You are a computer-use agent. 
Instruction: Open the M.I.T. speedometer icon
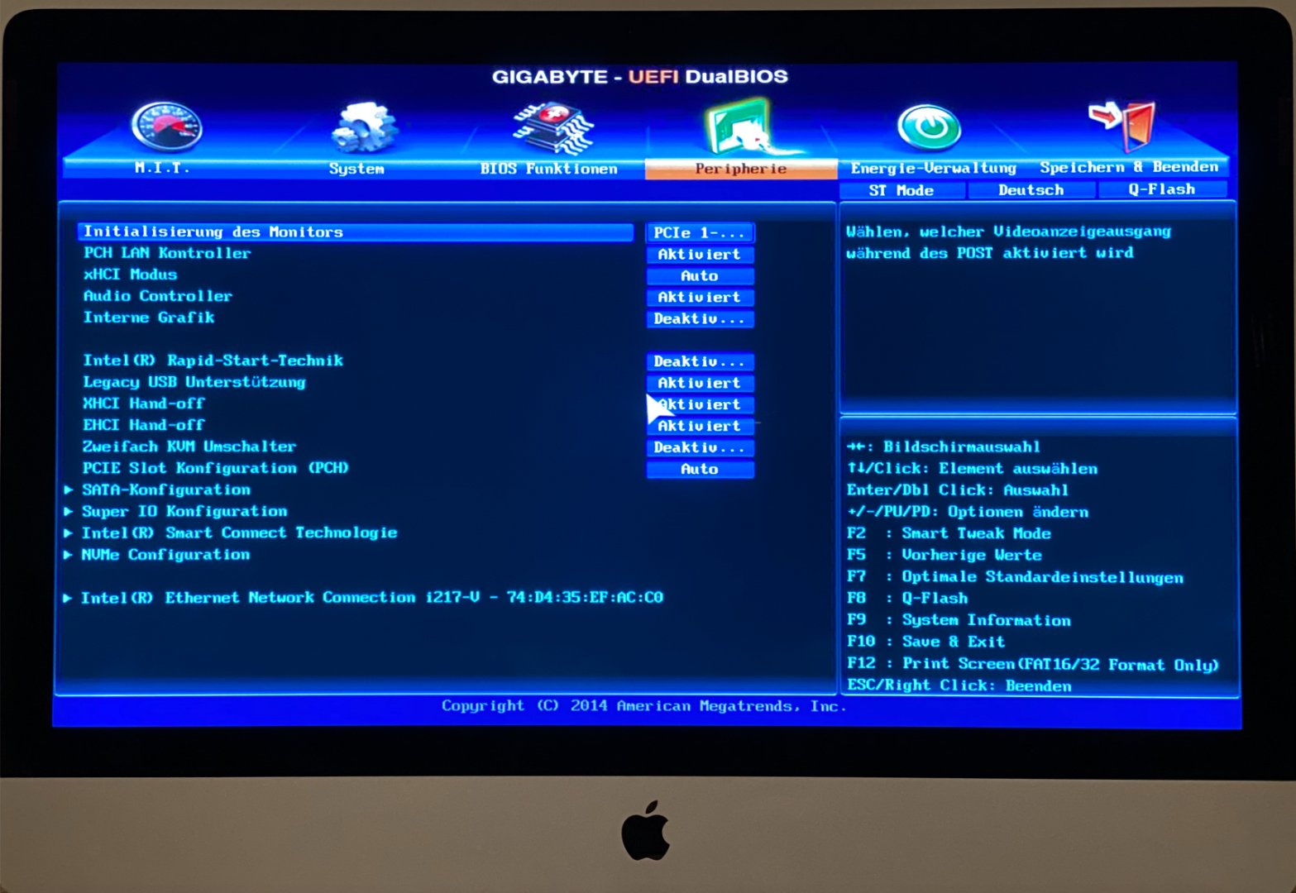pyautogui.click(x=166, y=127)
